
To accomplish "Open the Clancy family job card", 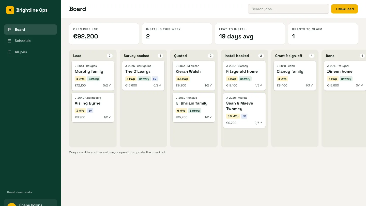I will [295, 76].
